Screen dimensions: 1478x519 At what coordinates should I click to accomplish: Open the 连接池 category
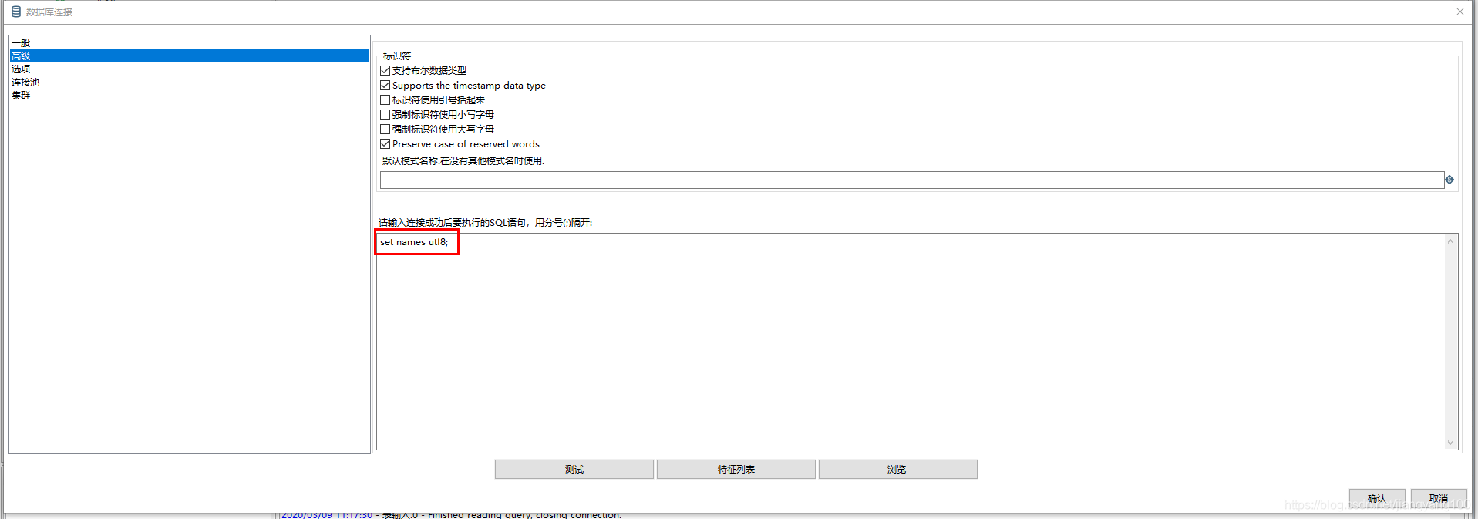click(189, 83)
